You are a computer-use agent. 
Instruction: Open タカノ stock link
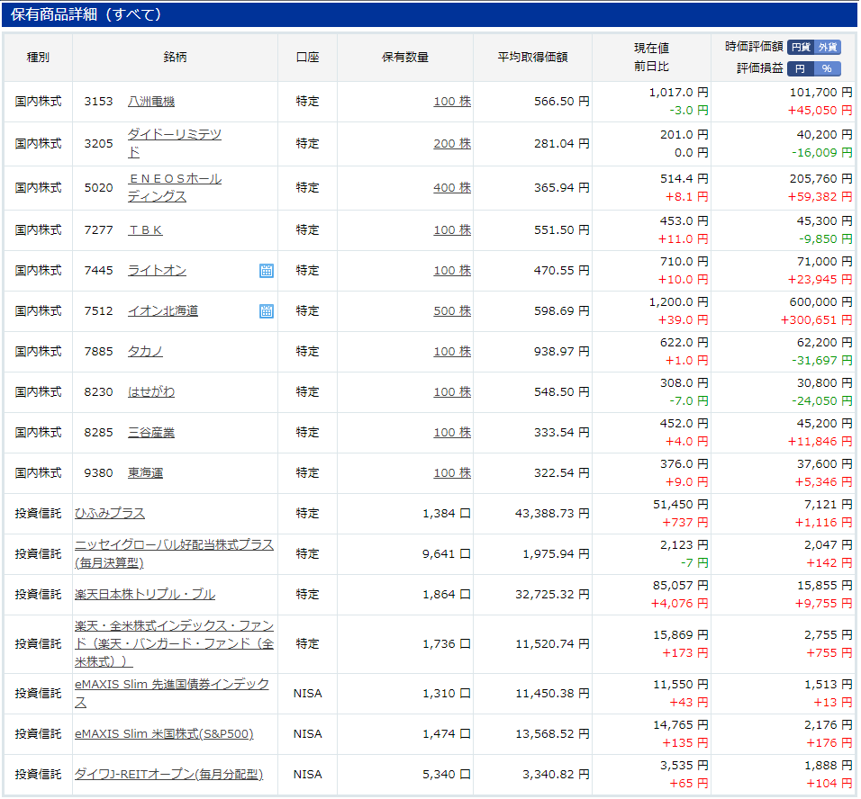145,351
